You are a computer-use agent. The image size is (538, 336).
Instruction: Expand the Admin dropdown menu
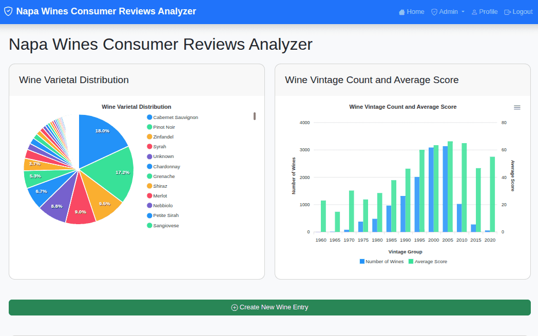[448, 11]
